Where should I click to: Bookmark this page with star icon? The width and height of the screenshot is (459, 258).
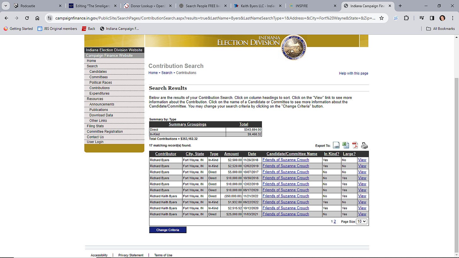click(x=381, y=18)
